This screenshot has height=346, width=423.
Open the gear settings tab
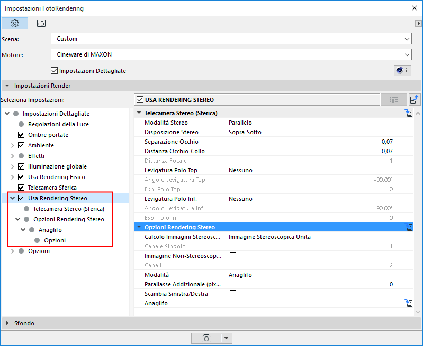tap(15, 23)
